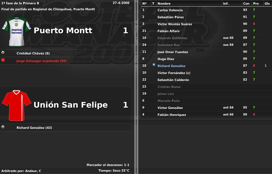The height and width of the screenshot is (174, 272).
Task: Click the red card icon for Jorge Schwager
Action: pyautogui.click(x=3, y=60)
